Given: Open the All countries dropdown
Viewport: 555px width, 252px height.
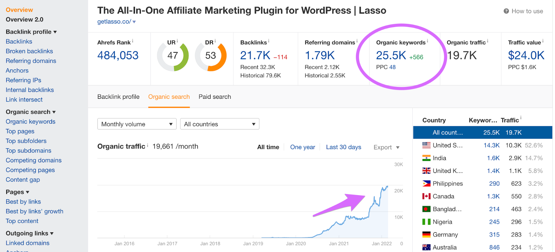Looking at the screenshot, I should (220, 124).
